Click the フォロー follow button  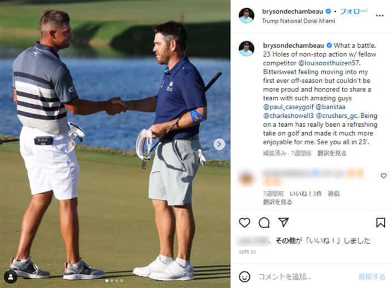[x=354, y=12]
